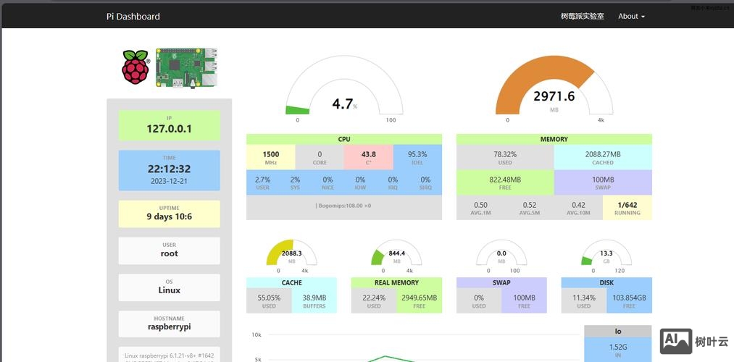This screenshot has width=734, height=362.
Task: Select the hostname raspberrypi box
Action: tap(169, 324)
